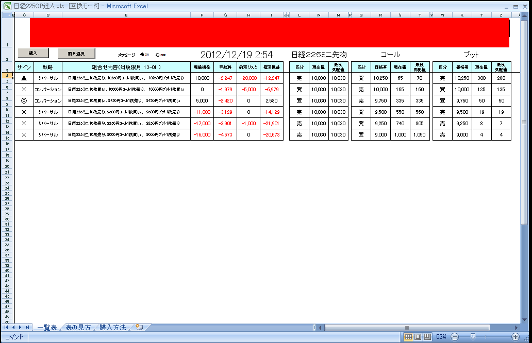Switch to Normal view icon
Image resolution: width=532 pixels, height=343 pixels.
click(x=408, y=337)
